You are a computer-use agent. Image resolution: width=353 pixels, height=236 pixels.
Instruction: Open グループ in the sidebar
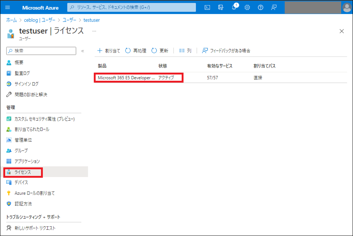(x=17, y=150)
